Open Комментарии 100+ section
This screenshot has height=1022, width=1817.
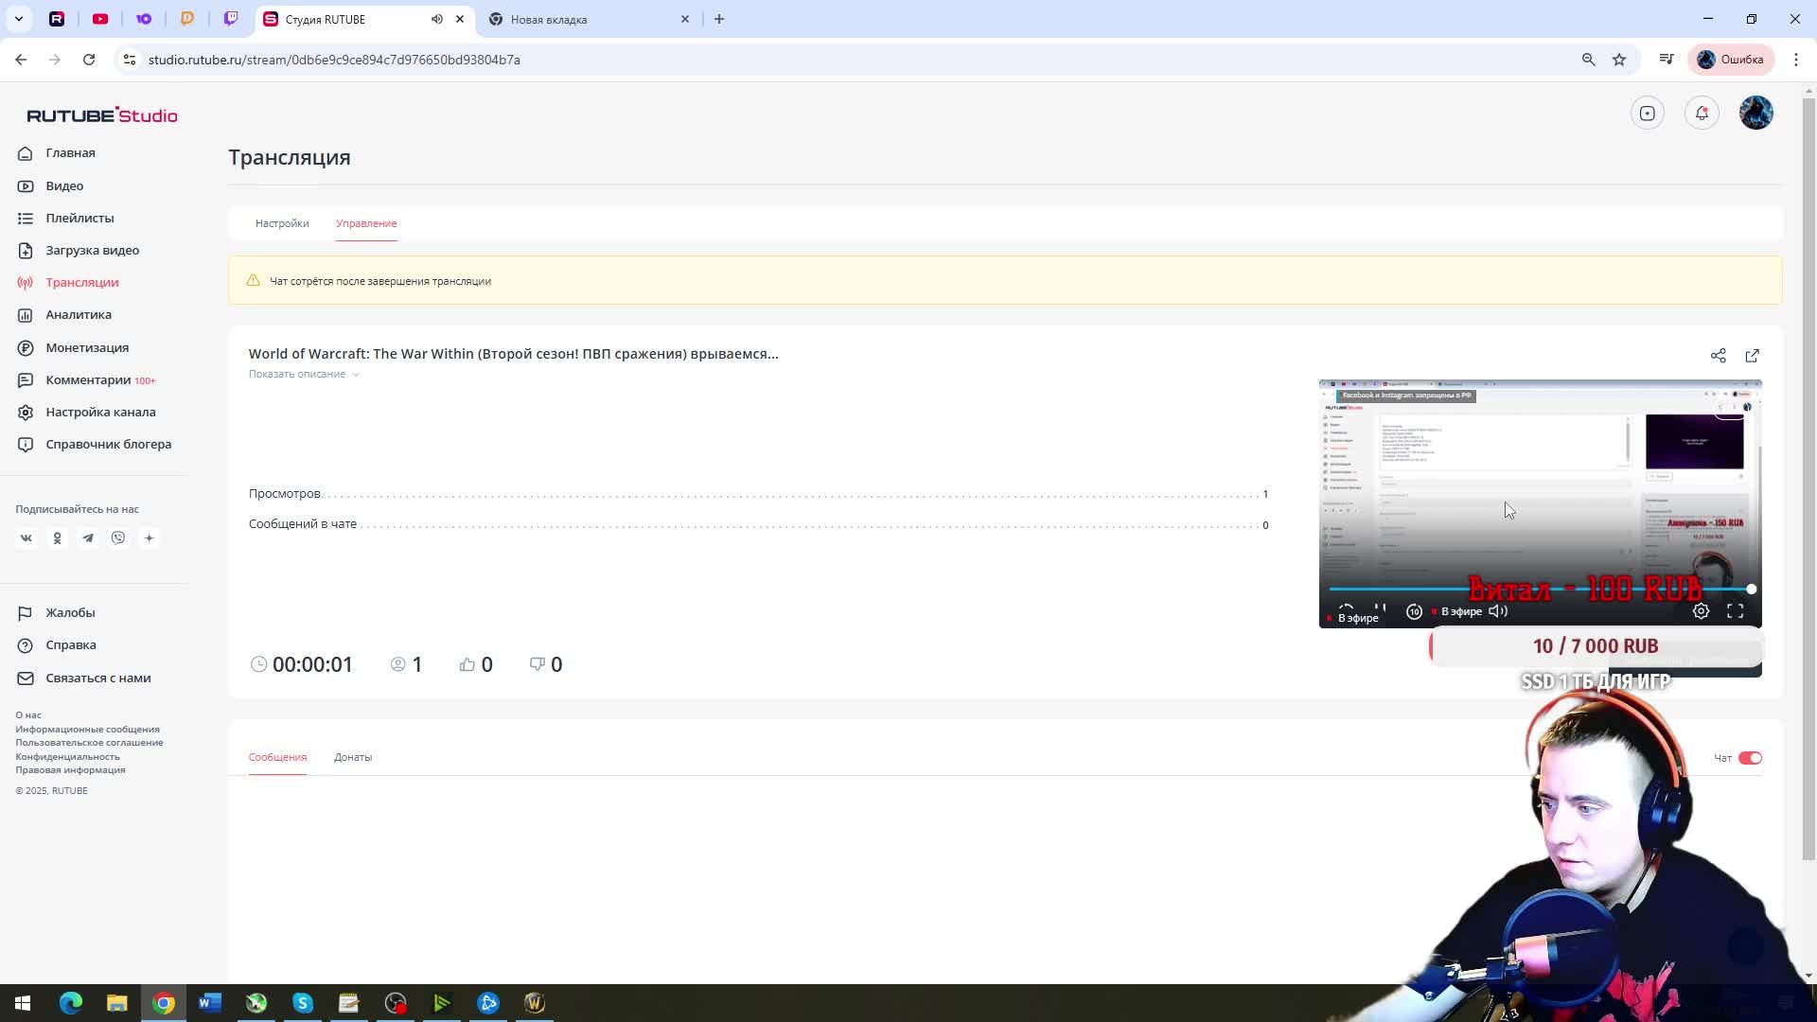point(86,379)
